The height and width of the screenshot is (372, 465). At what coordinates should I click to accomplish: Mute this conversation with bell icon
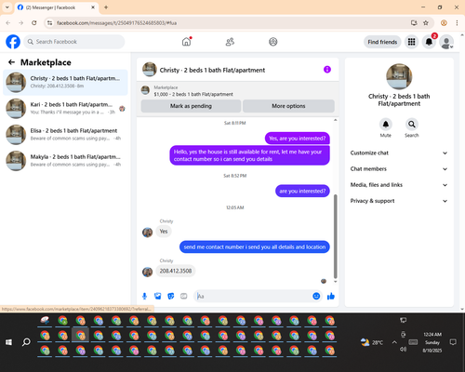tap(386, 125)
